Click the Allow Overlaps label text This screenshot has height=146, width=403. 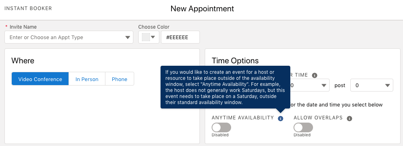(x=318, y=118)
